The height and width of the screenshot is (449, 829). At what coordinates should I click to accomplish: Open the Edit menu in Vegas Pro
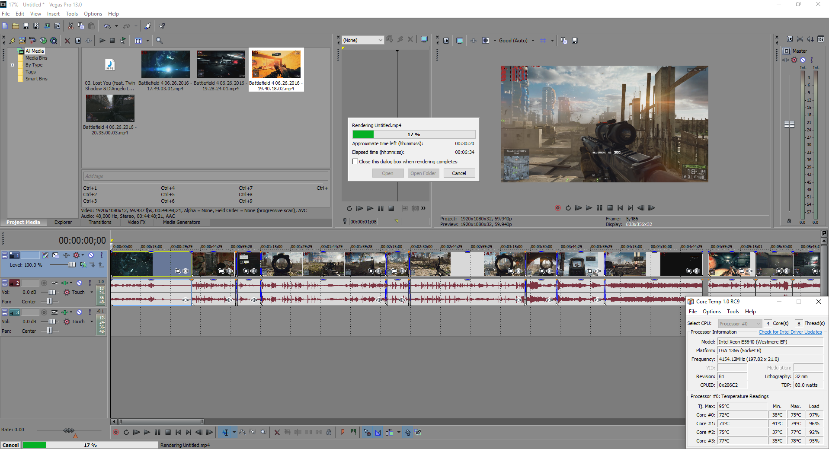coord(20,14)
